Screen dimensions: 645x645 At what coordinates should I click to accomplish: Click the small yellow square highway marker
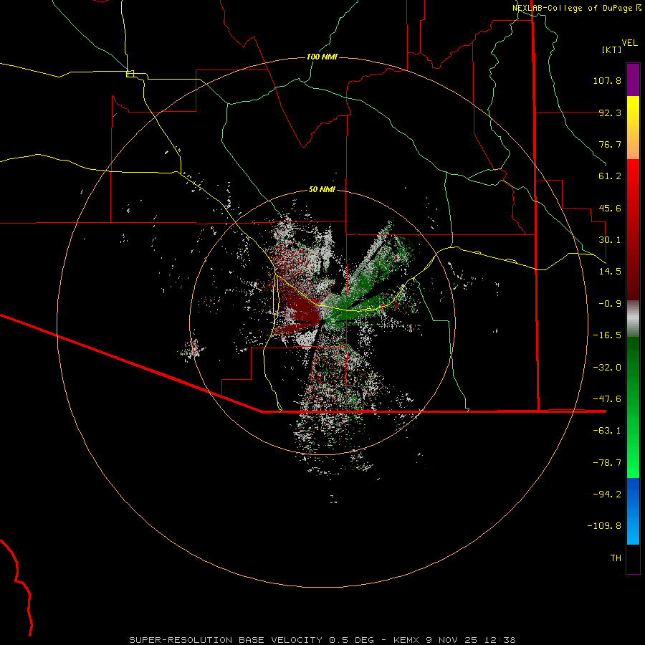(x=130, y=74)
